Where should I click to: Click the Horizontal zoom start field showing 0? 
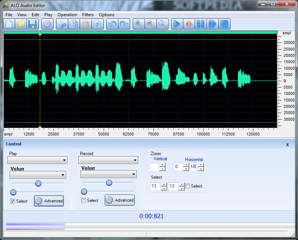179,167
